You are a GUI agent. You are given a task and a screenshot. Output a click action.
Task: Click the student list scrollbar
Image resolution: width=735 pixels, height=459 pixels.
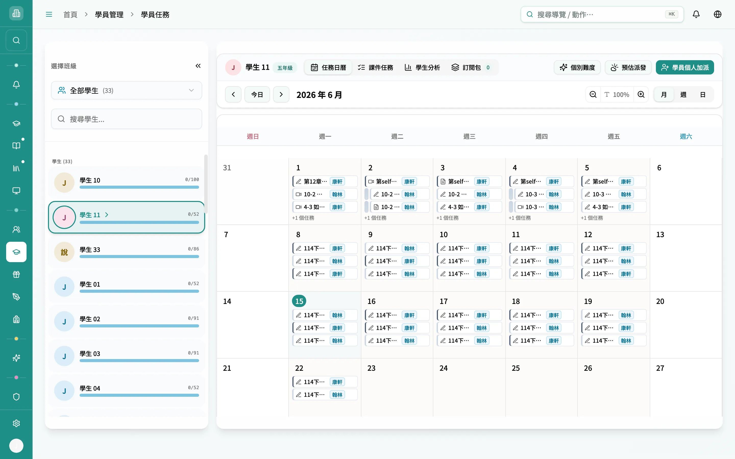(x=206, y=184)
